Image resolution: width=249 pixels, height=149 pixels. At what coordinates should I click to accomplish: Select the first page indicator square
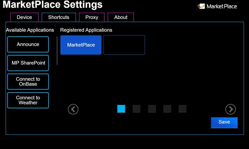(121, 109)
